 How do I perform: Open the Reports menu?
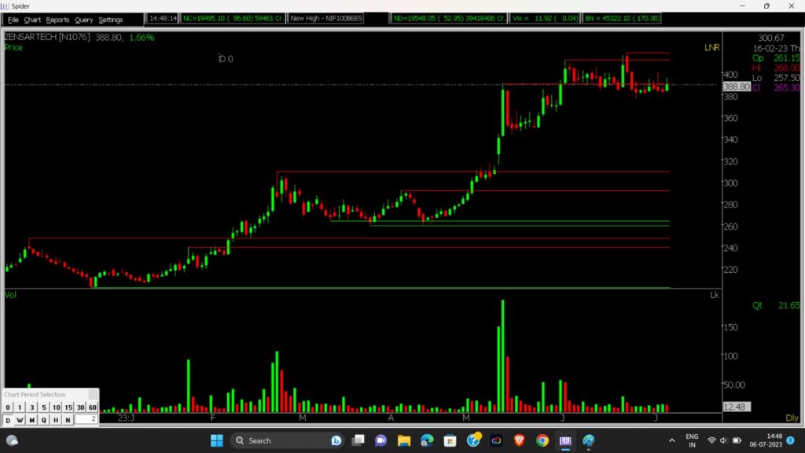pyautogui.click(x=57, y=20)
